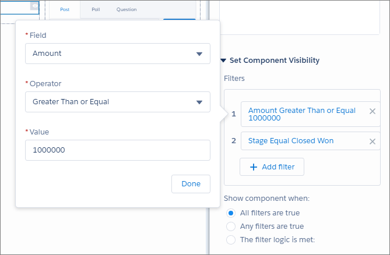Viewport: 390px width, 255px height.
Task: Collapse the Set Component Visibility section
Action: click(x=223, y=60)
